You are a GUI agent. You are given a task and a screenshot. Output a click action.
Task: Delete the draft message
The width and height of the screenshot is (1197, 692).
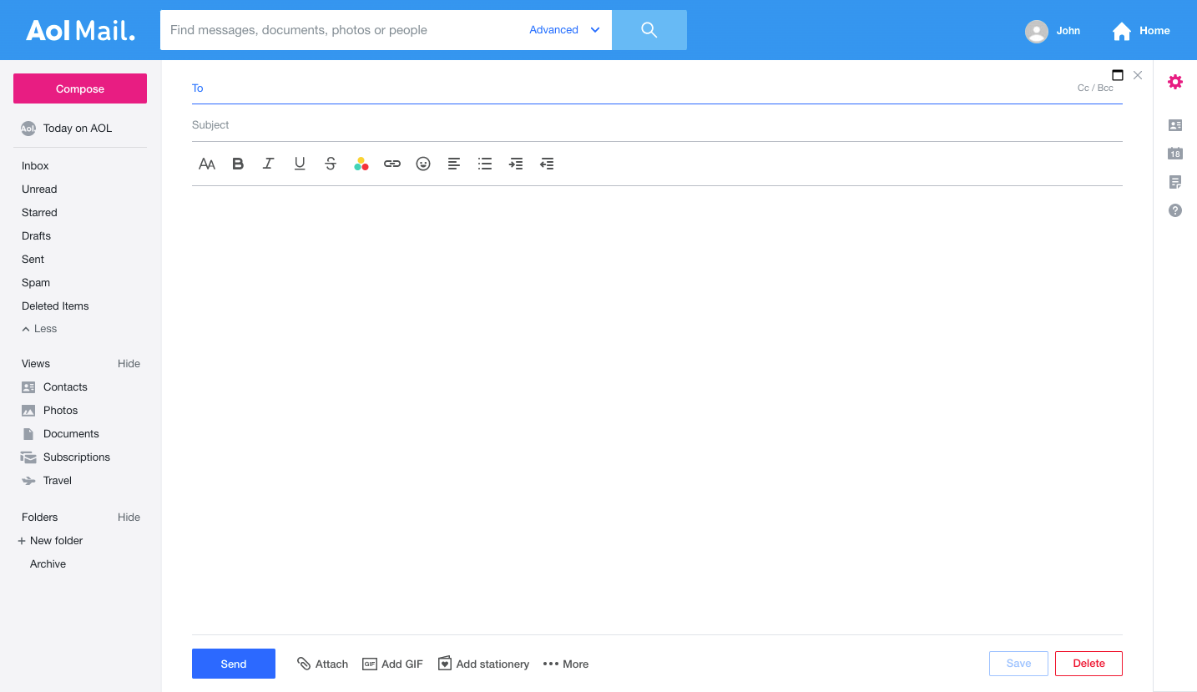(1088, 664)
